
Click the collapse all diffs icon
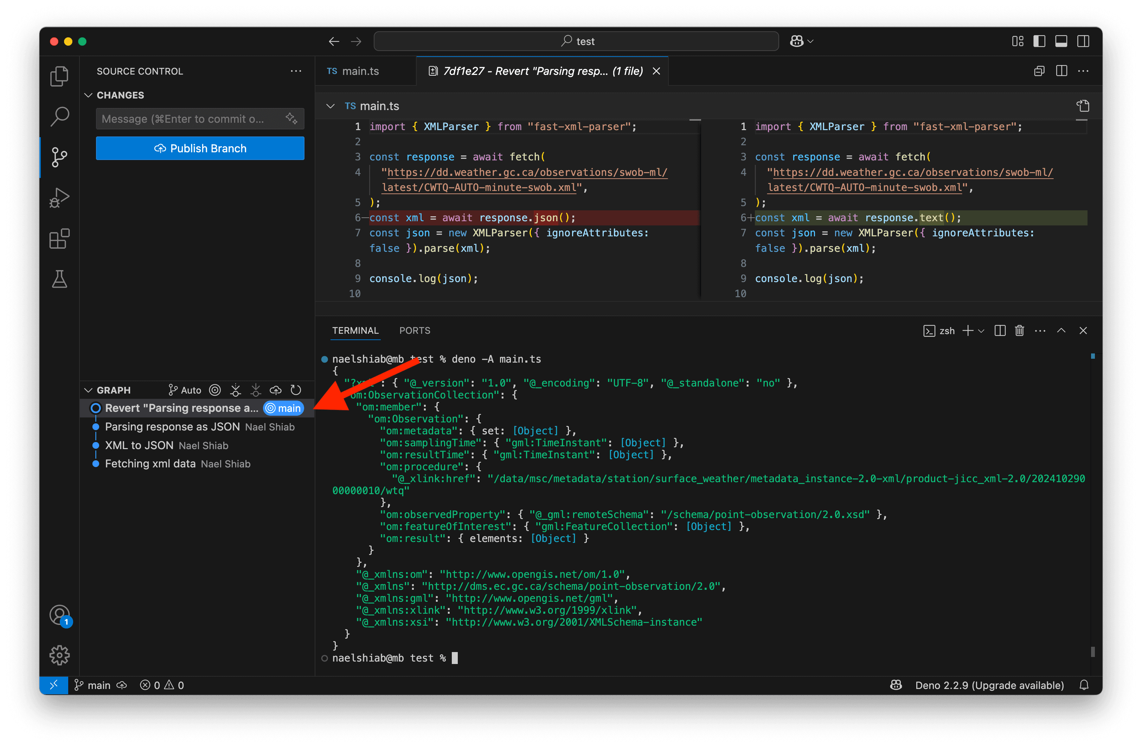(1039, 71)
